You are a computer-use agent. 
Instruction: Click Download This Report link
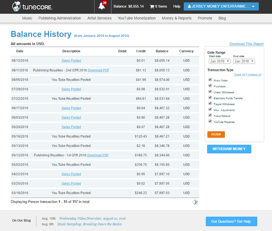[246, 44]
